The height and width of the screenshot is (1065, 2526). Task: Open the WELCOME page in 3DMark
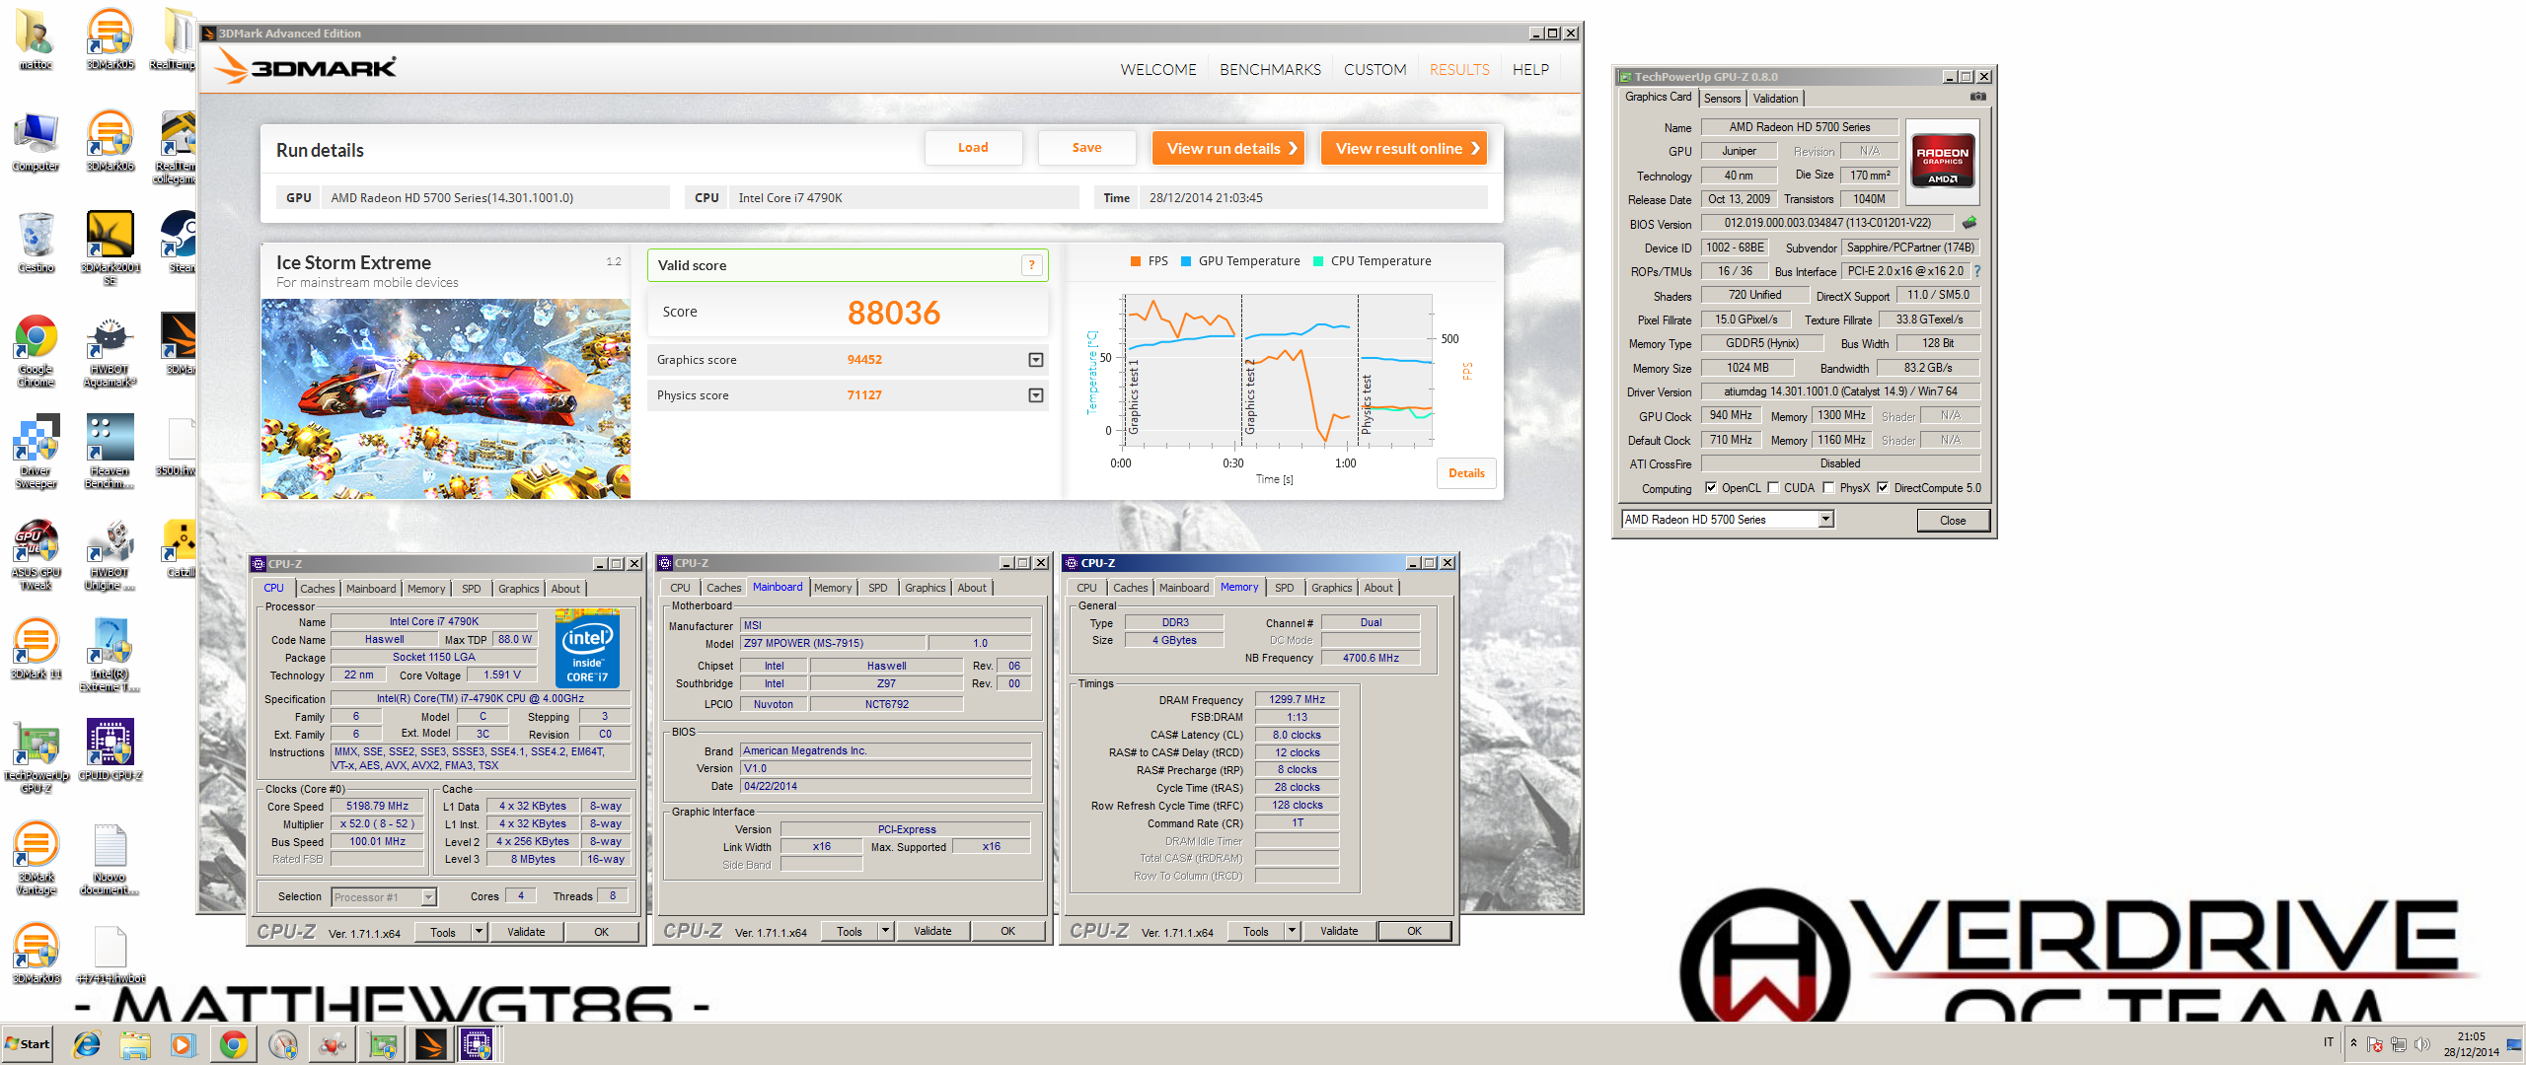[1158, 70]
